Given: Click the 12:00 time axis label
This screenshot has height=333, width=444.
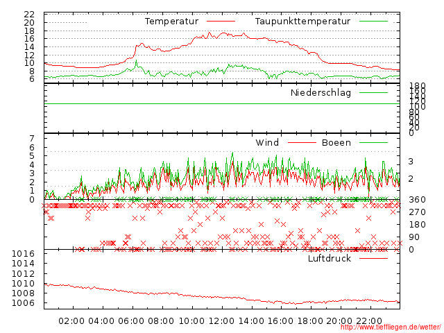Looking at the screenshot, I should tap(221, 321).
